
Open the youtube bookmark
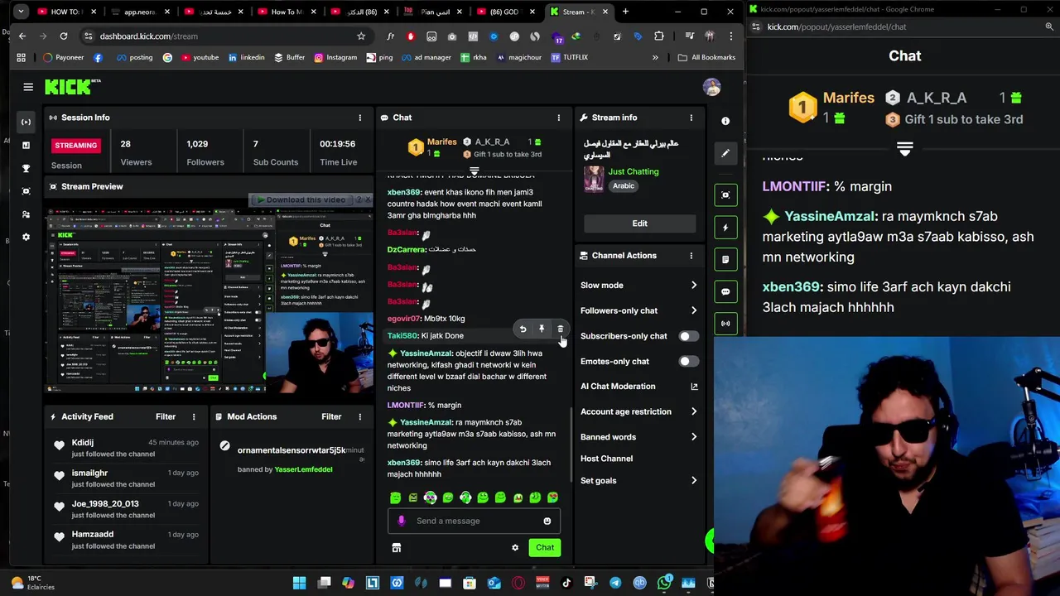[x=200, y=58]
